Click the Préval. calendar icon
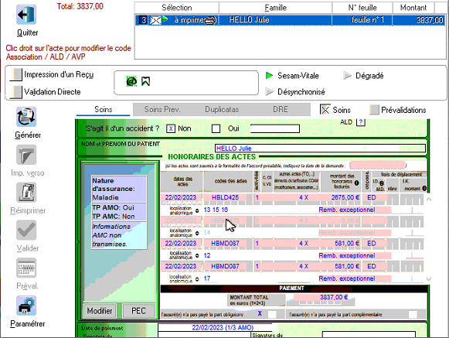This screenshot has width=449, height=338. 26,268
